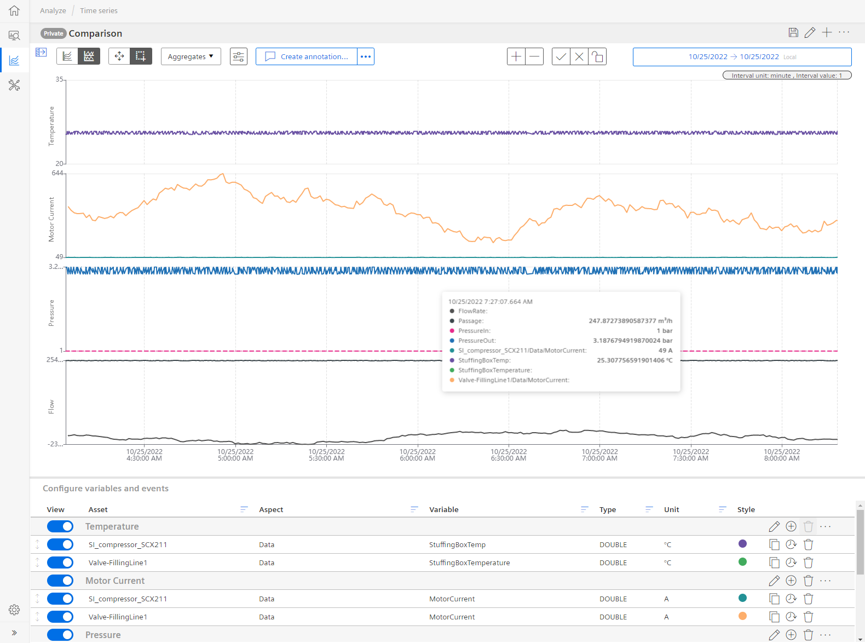The height and width of the screenshot is (643, 865).
Task: Select the rectangle zoom selection tool
Action: pos(141,56)
